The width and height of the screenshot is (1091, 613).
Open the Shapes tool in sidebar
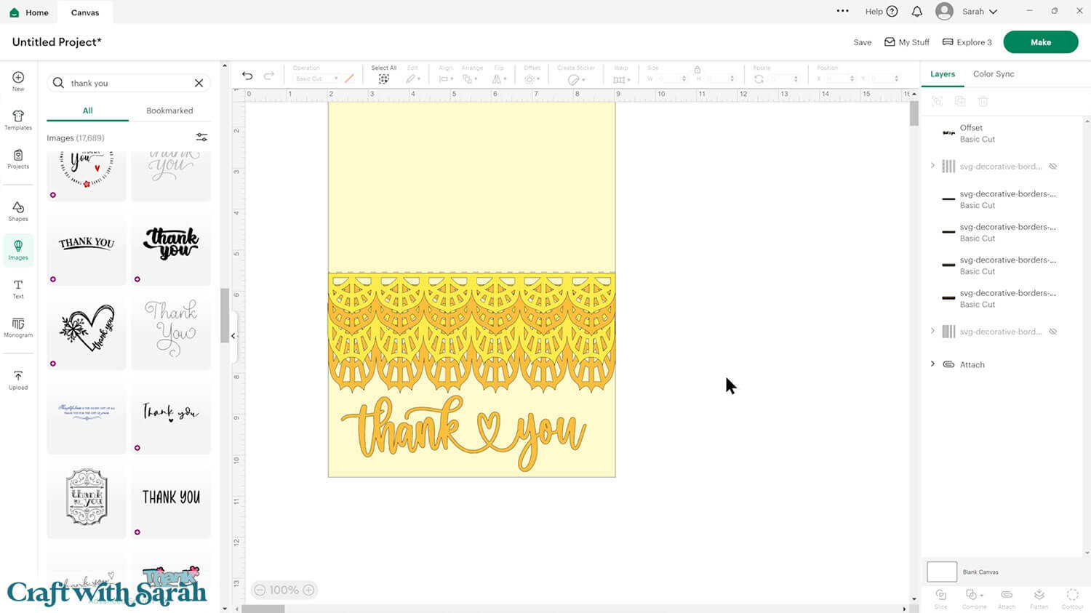point(18,211)
